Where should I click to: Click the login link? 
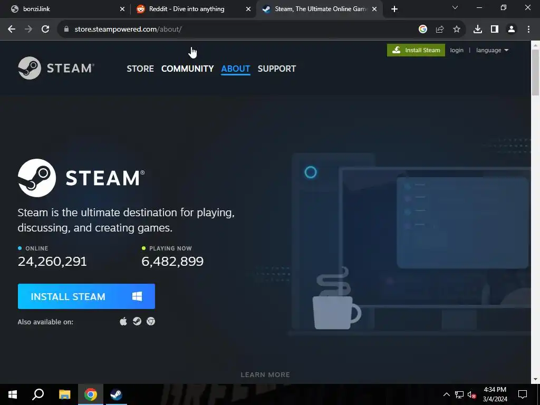coord(457,50)
